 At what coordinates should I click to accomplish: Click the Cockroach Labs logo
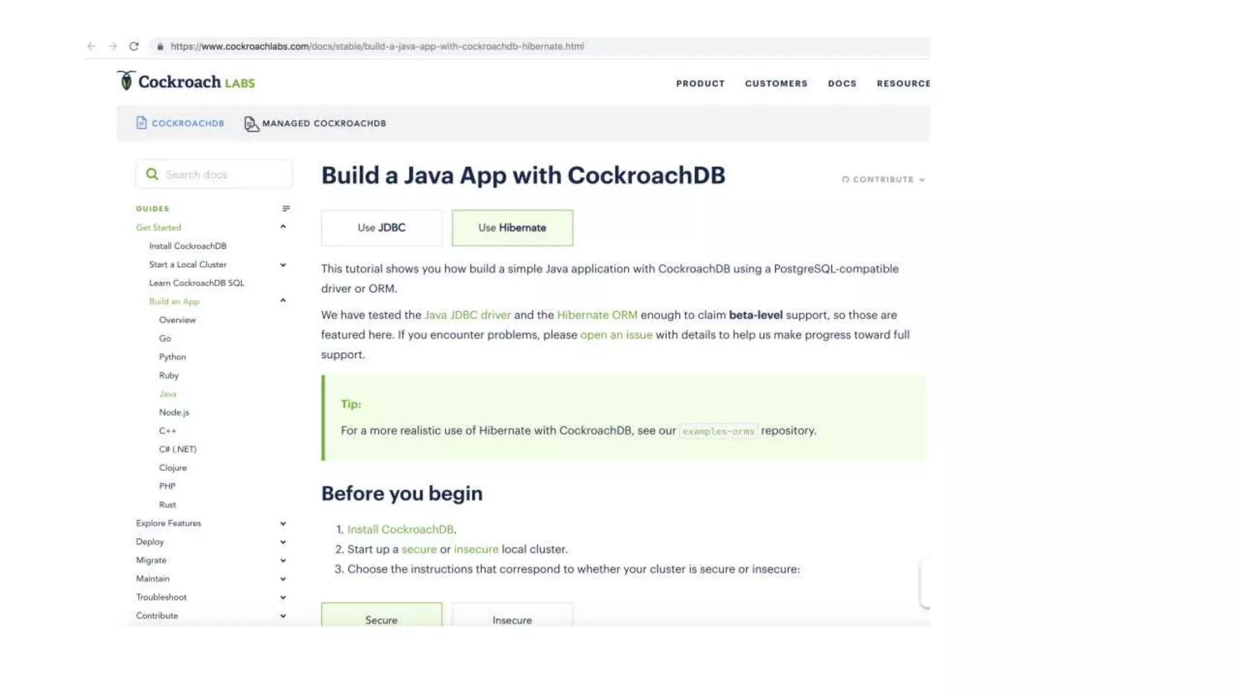186,81
